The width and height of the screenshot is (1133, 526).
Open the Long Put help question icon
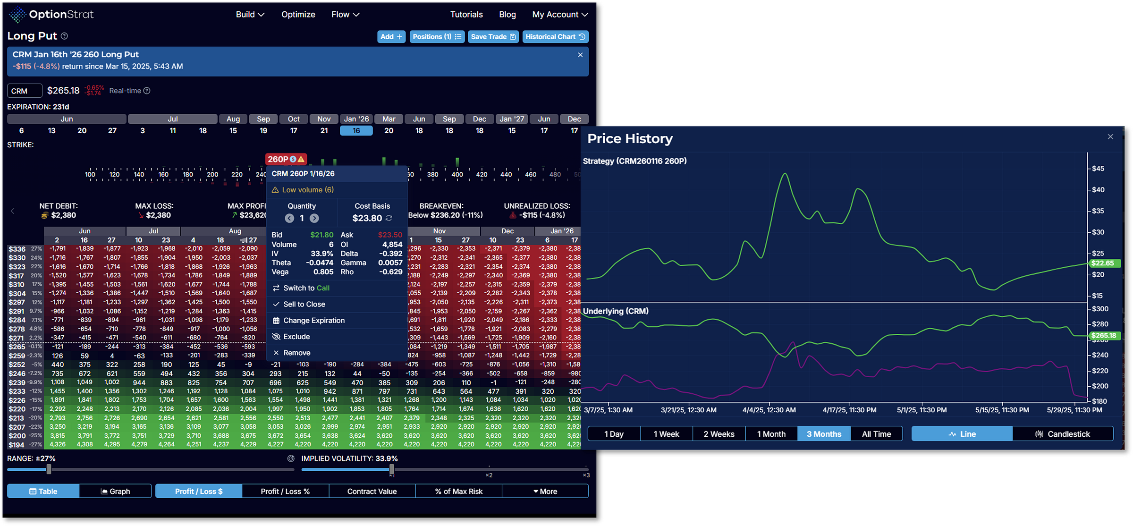pyautogui.click(x=65, y=36)
